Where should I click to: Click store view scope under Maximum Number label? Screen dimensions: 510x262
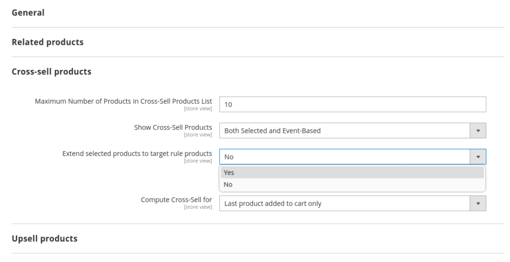(198, 109)
